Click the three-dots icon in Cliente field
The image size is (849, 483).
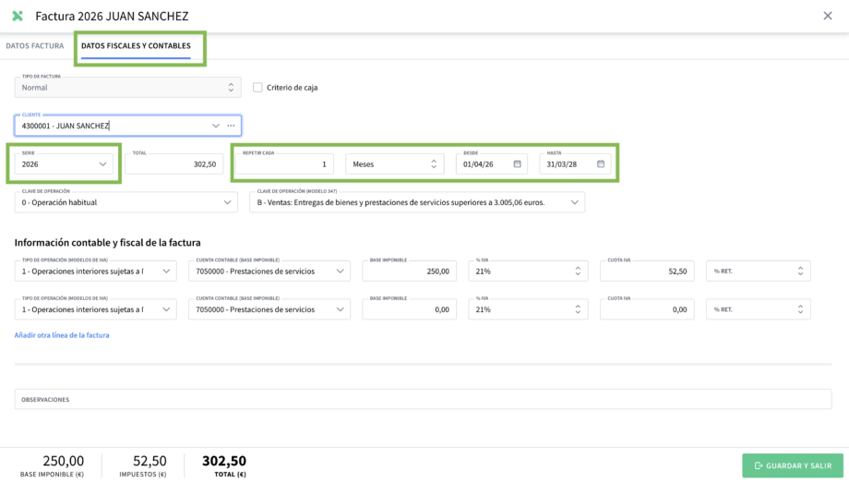(231, 126)
